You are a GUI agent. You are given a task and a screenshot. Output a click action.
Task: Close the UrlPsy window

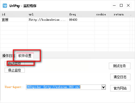128,5
